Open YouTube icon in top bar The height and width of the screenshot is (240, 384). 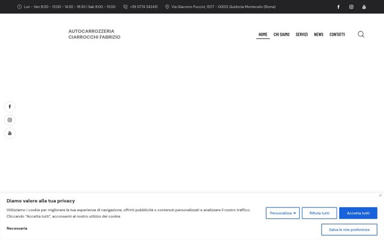(x=364, y=7)
